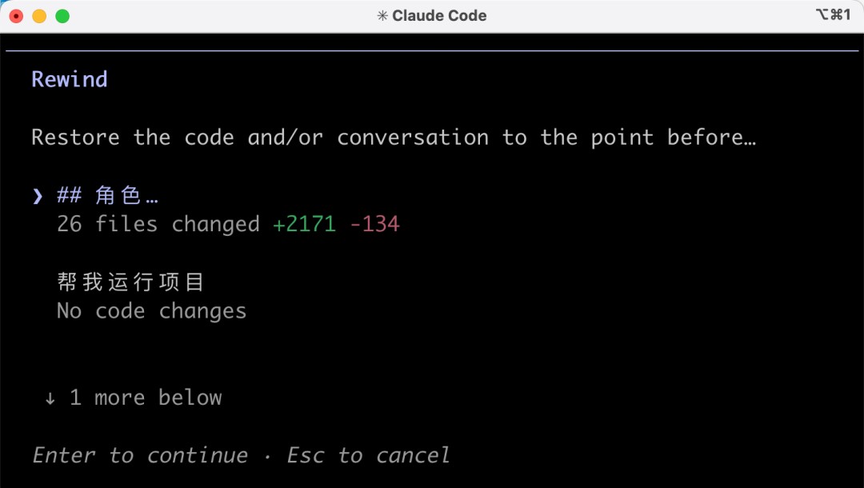Image resolution: width=864 pixels, height=488 pixels.
Task: Click the selection arrow cursor indicator
Action: 38,196
